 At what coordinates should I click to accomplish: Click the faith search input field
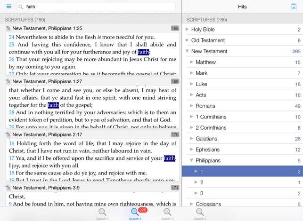[x=96, y=7]
